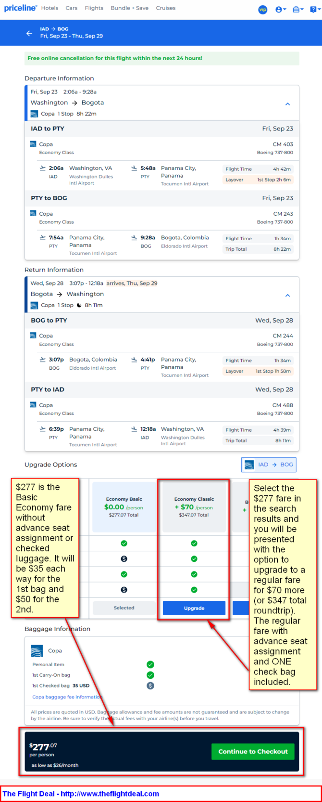Open the trips briefcase dropdown
Screen dimensions: 322x802
coord(298,10)
